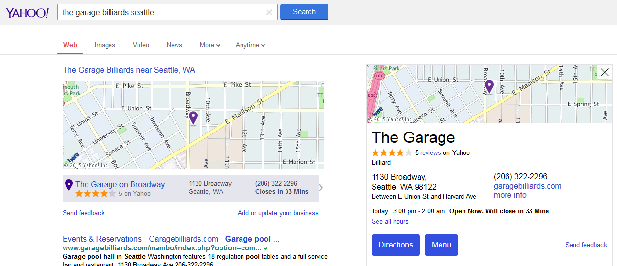Expand the More dropdown menu
The height and width of the screenshot is (266, 617).
pyautogui.click(x=210, y=45)
